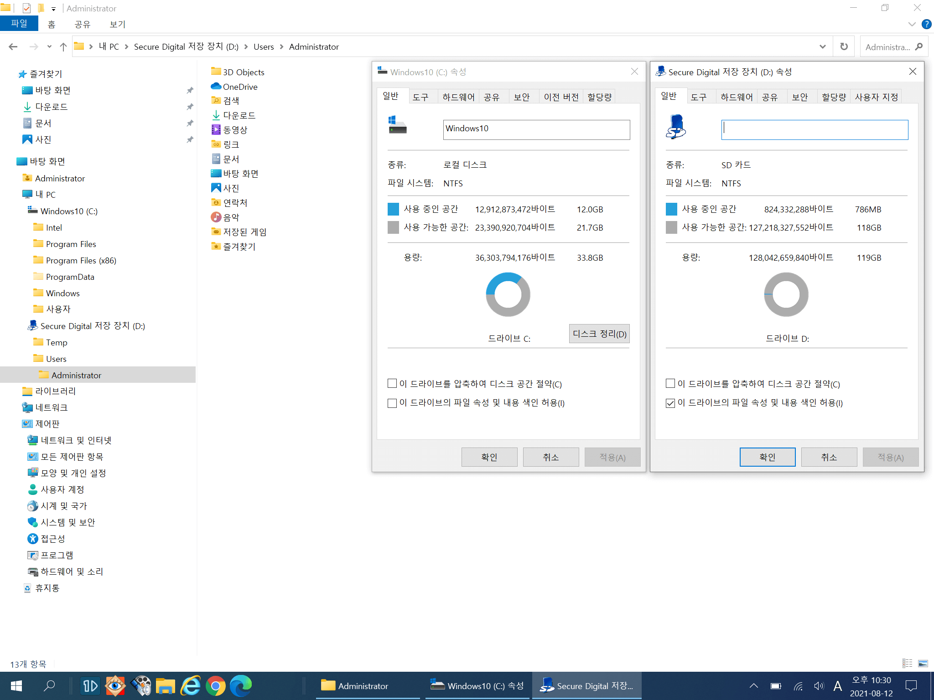Confirm the D: drive properties with 확인
The height and width of the screenshot is (700, 934).
[768, 457]
